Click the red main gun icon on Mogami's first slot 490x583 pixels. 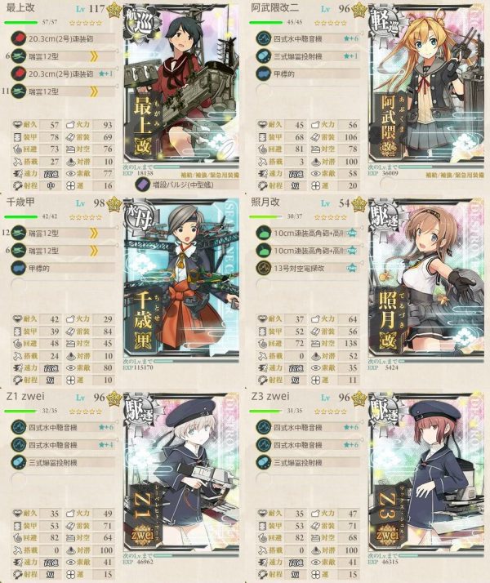[x=18, y=38]
